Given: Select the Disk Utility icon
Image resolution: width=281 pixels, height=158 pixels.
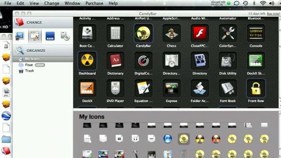Looking at the screenshot, I should [228, 61].
